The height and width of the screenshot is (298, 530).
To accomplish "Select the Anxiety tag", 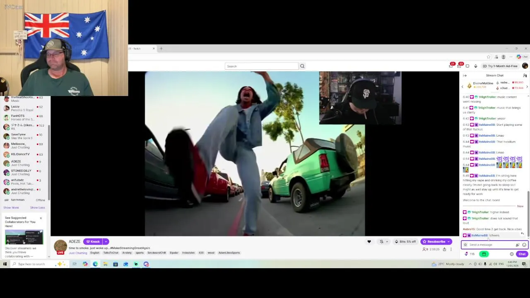I will tap(127, 253).
